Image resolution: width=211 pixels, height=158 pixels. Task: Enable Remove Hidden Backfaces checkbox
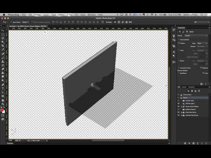coord(178,73)
